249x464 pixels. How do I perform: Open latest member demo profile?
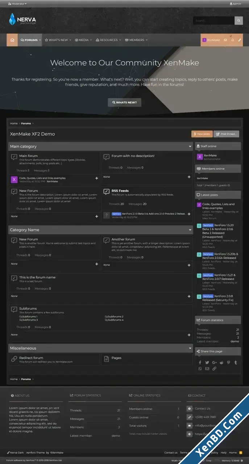[x=235, y=341]
